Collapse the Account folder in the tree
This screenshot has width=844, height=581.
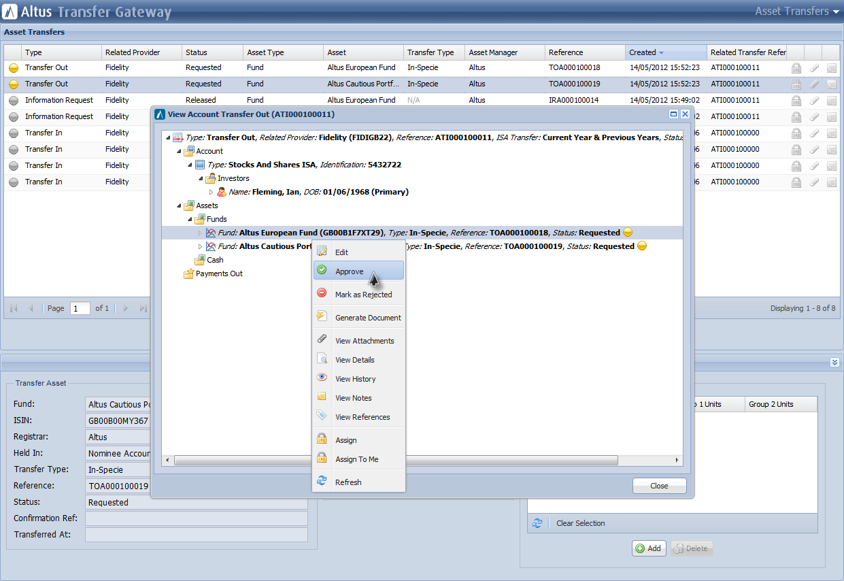tap(179, 151)
